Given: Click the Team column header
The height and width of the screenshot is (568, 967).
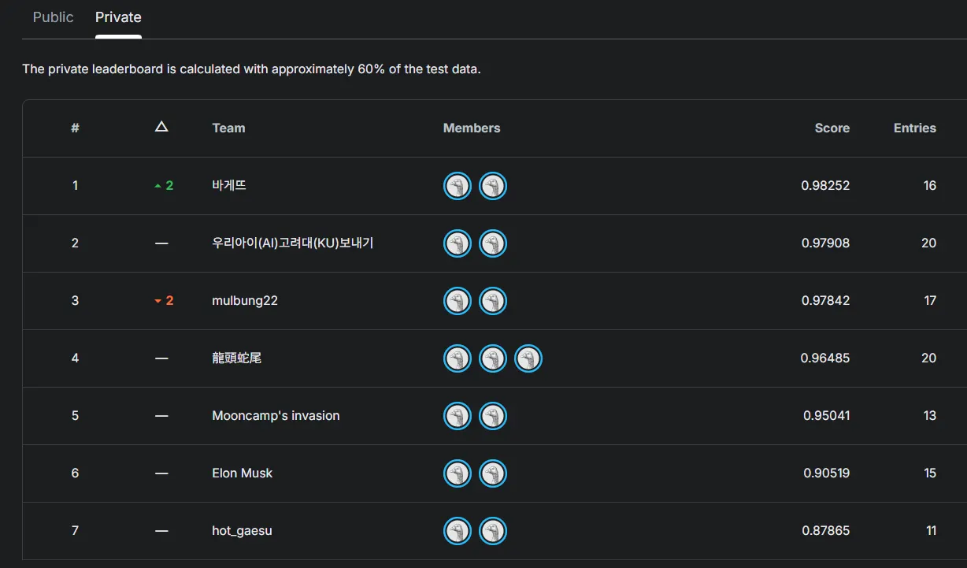Looking at the screenshot, I should (228, 128).
